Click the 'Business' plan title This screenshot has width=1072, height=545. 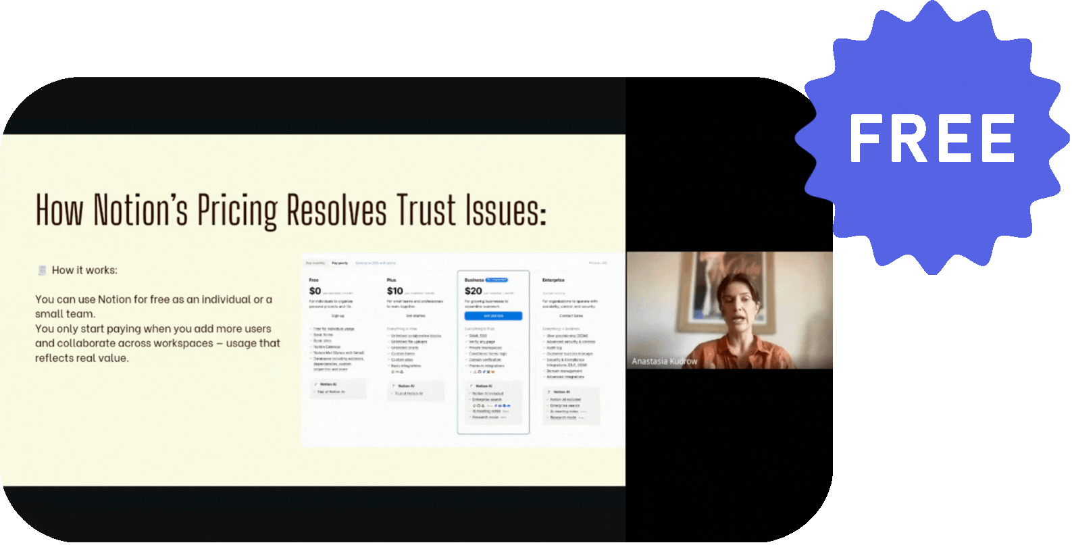[x=474, y=280]
